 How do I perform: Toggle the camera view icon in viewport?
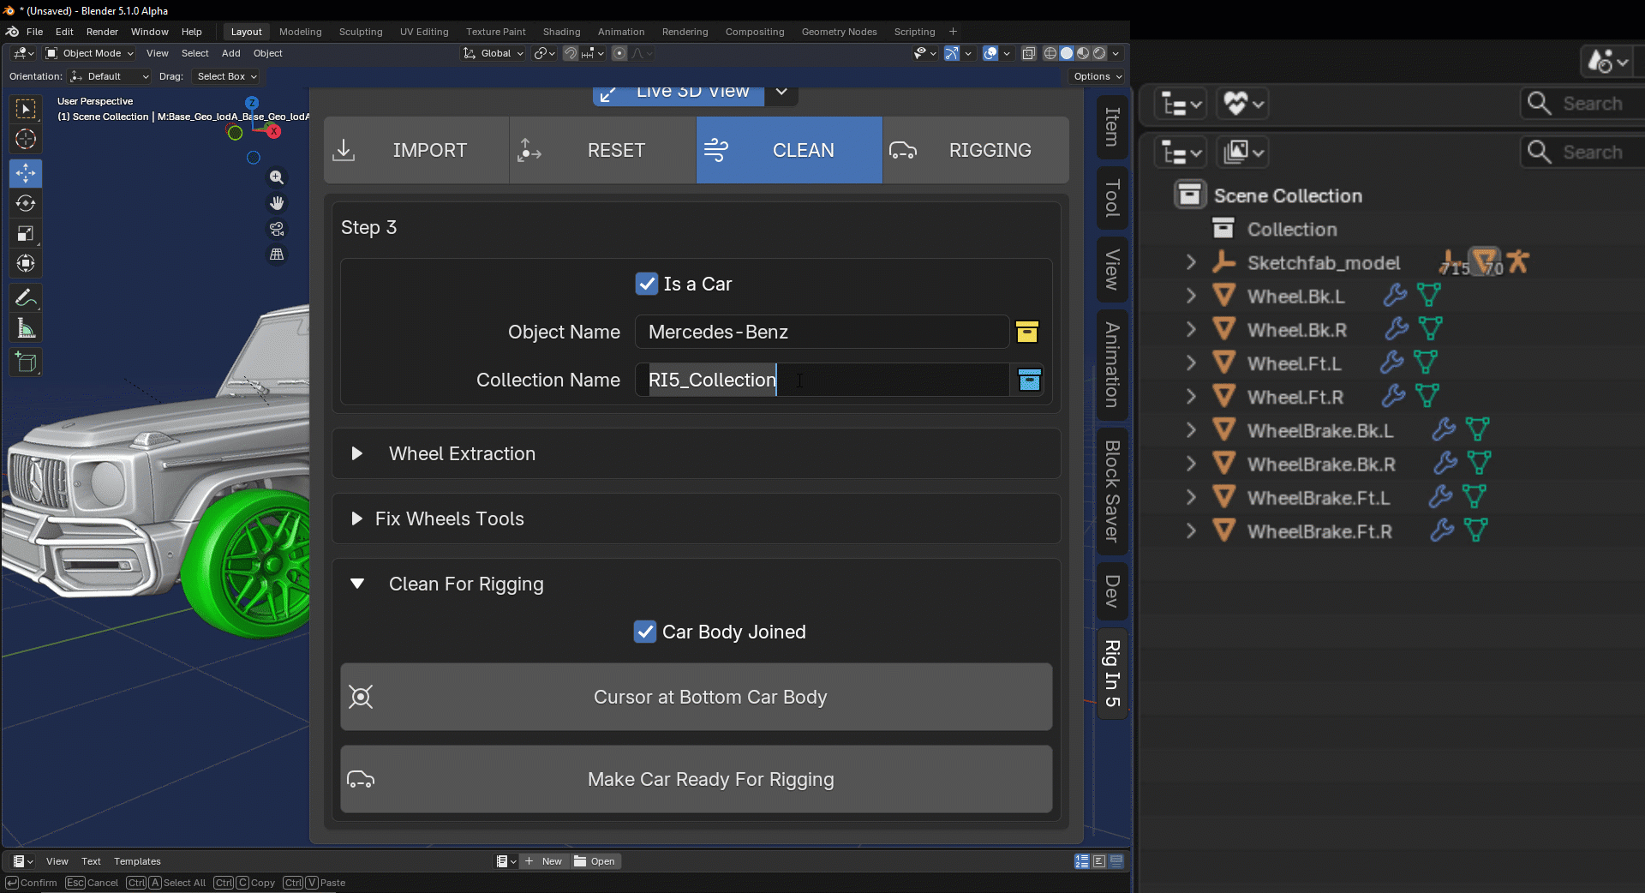click(x=277, y=229)
